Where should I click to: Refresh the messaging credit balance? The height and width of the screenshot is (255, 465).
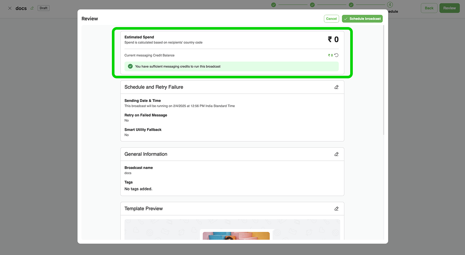tap(336, 55)
